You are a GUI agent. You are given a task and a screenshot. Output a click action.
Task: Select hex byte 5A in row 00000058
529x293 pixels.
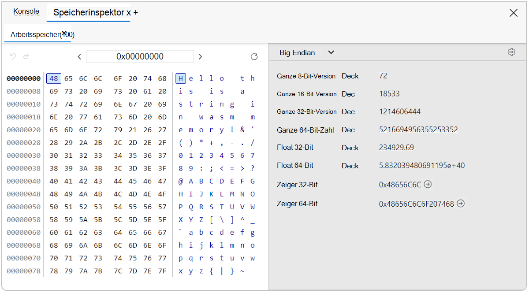(83, 219)
